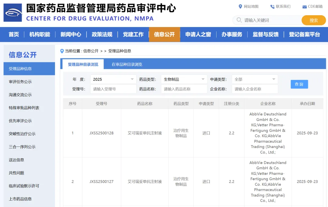Click the current location pin icon
This screenshot has width=328, height=207.
pyautogui.click(x=62, y=51)
